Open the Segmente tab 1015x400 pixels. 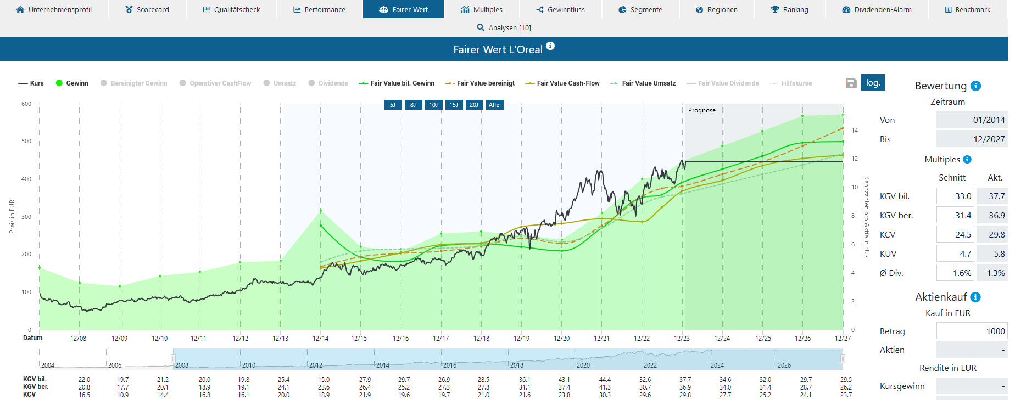[x=640, y=9]
